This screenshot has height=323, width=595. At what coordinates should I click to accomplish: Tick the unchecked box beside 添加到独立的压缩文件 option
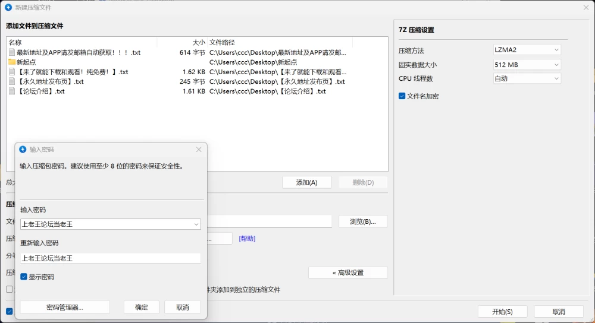coord(10,289)
